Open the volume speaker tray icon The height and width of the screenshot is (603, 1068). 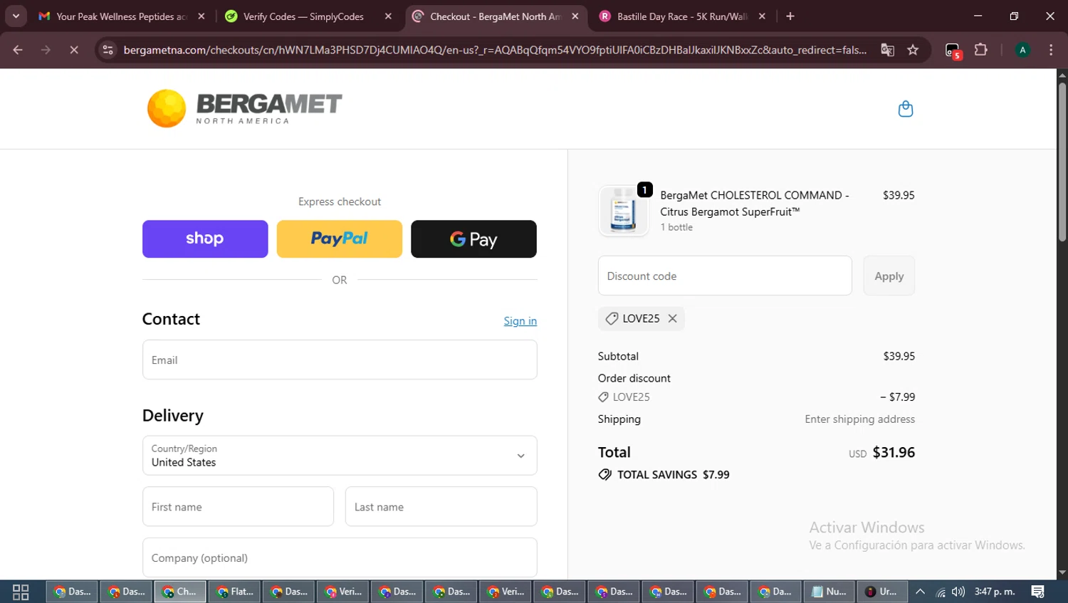tap(958, 592)
